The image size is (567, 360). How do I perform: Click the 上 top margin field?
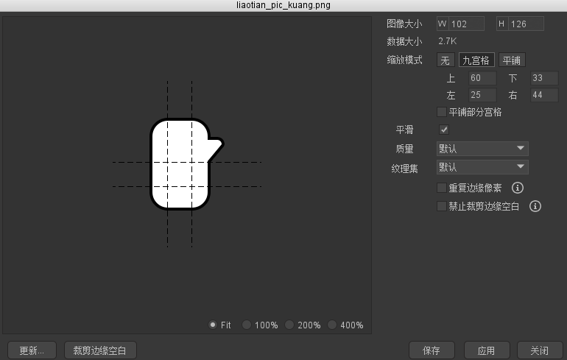482,78
